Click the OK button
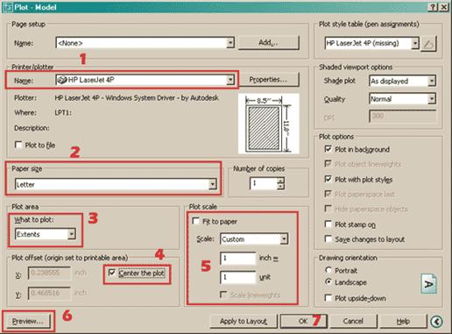The width and height of the screenshot is (452, 334). pos(304,321)
